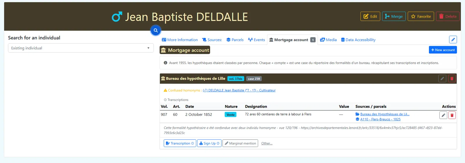Click the Merge button
This screenshot has height=163, width=465.
(x=394, y=16)
